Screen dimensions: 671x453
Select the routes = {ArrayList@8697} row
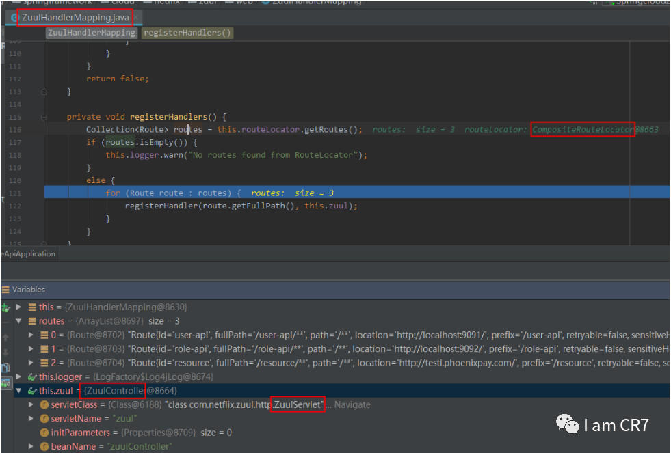[341, 321]
